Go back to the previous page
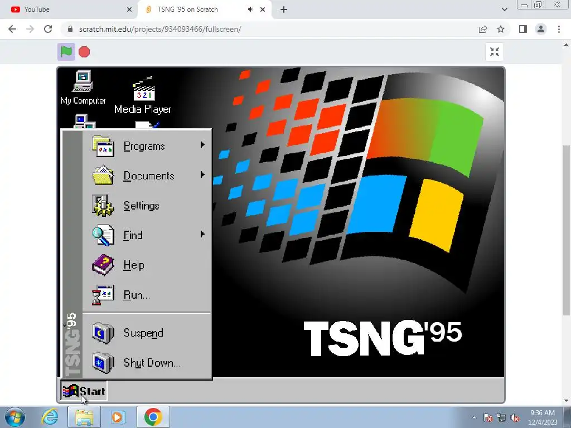 [x=12, y=29]
